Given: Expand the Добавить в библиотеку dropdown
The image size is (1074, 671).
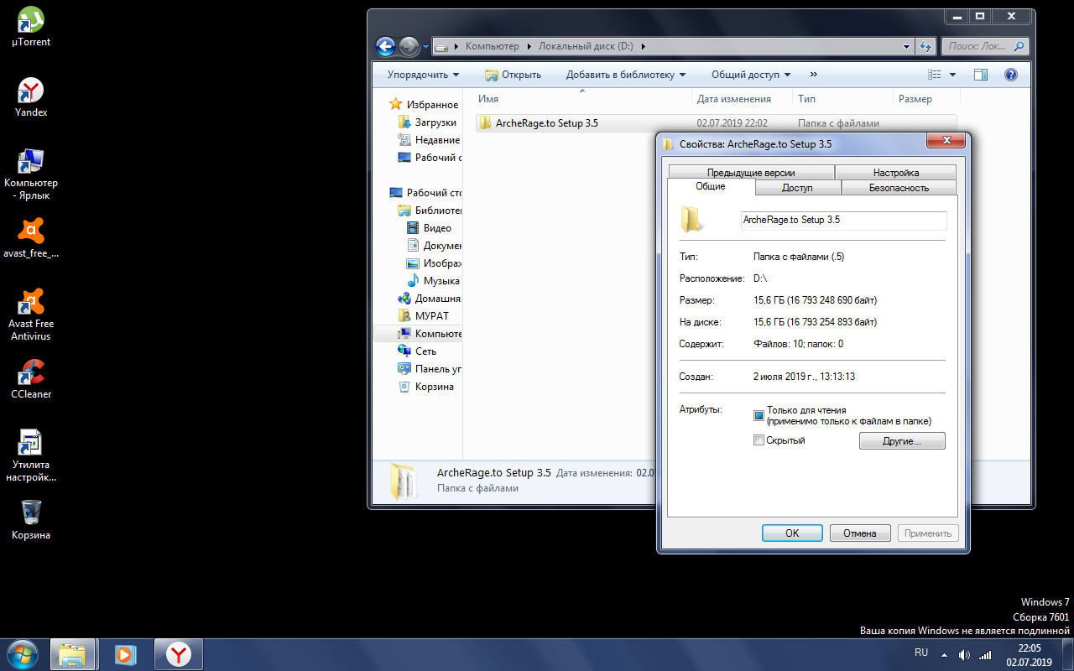Looking at the screenshot, I should [x=625, y=75].
